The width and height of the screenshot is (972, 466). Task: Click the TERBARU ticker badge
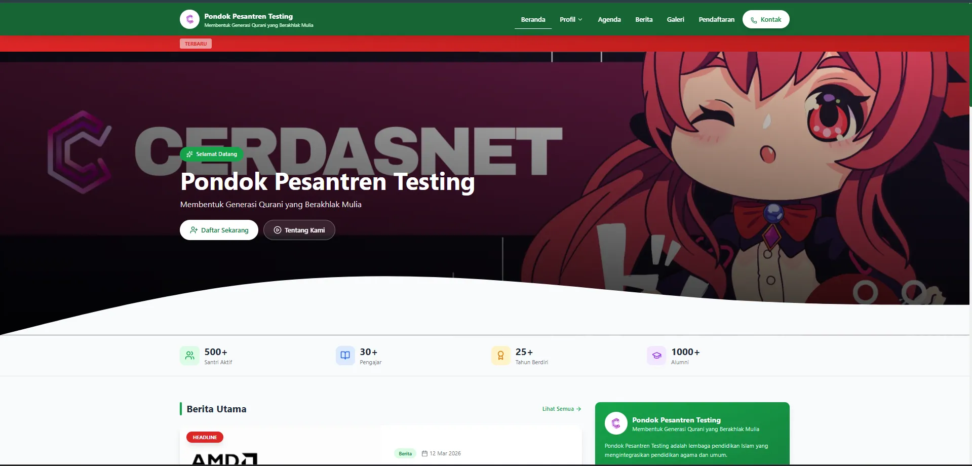[196, 44]
